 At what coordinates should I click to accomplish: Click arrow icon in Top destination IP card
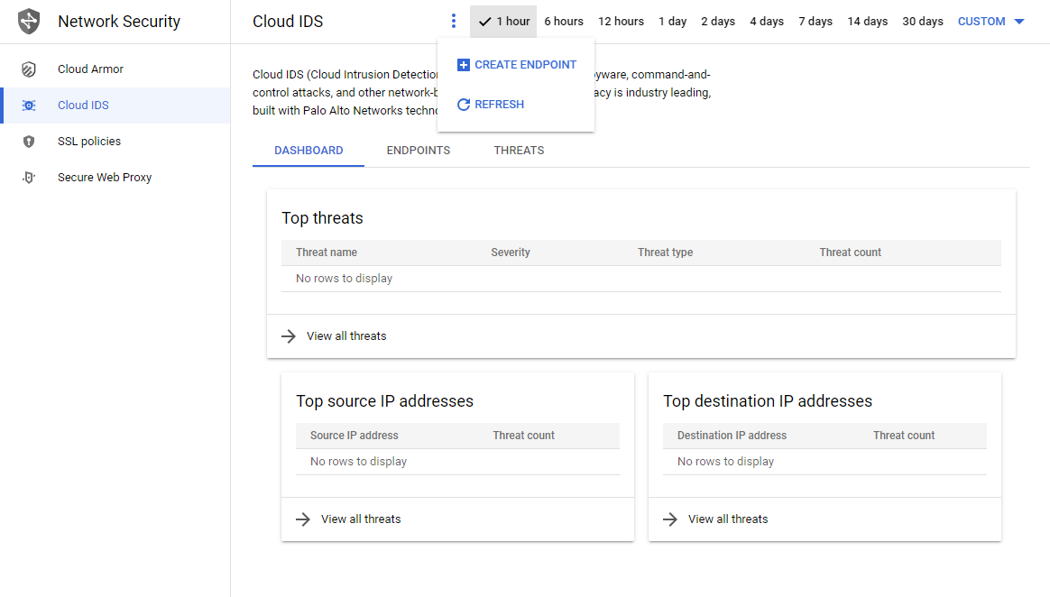[670, 519]
